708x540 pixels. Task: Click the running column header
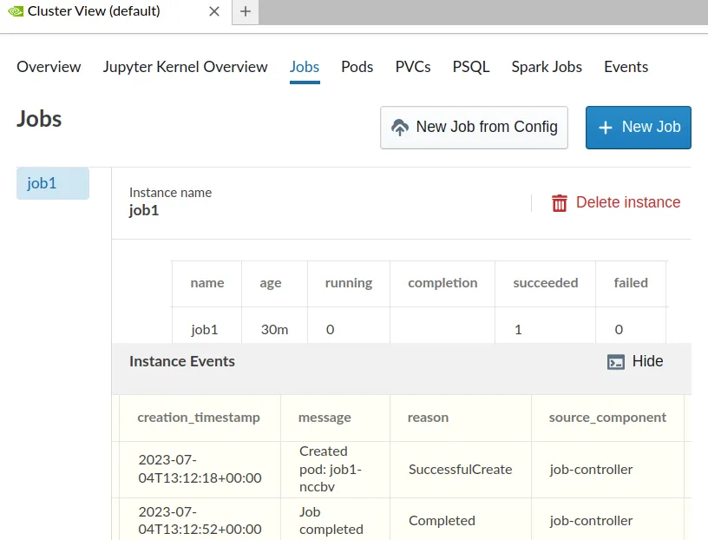pos(349,283)
